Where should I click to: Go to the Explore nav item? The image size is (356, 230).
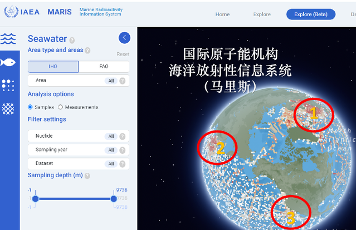click(x=262, y=14)
